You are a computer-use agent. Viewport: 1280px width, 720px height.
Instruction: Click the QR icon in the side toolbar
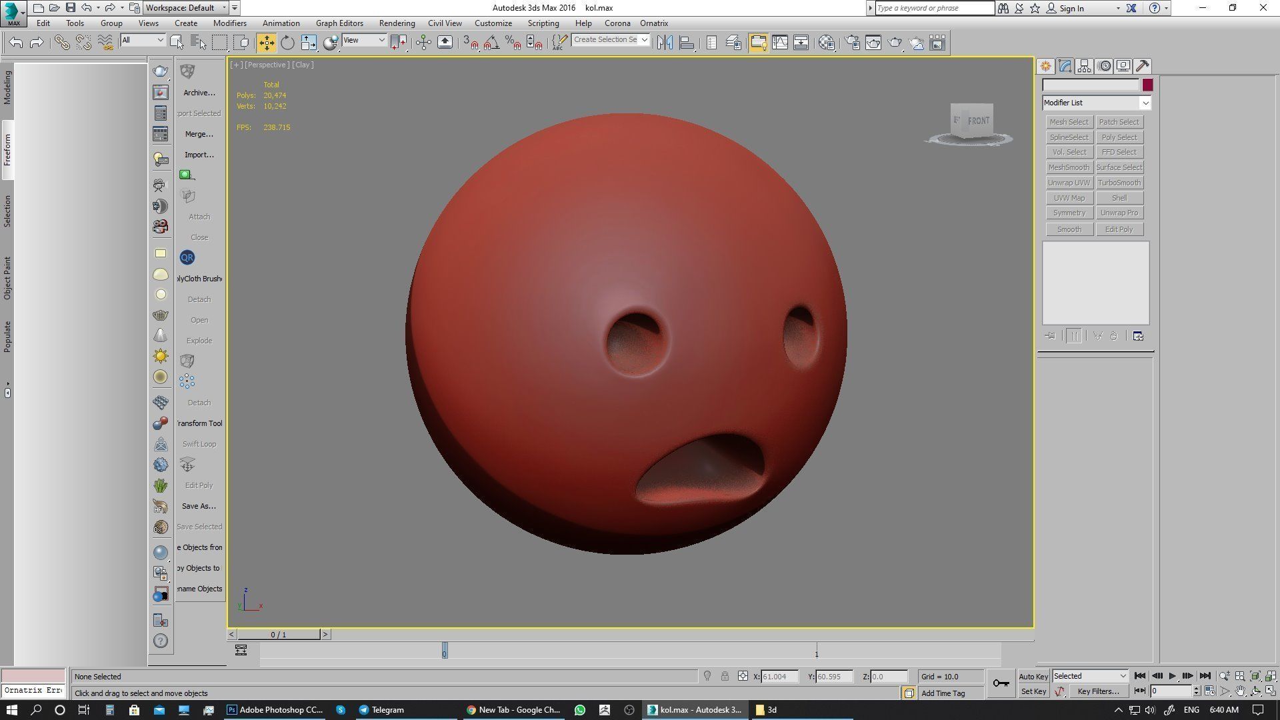(x=187, y=257)
